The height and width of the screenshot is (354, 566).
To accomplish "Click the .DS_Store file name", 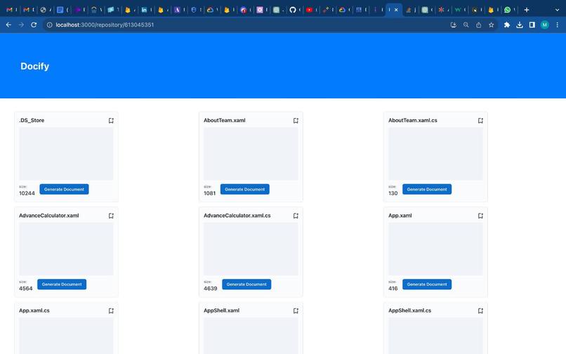I will pos(32,120).
